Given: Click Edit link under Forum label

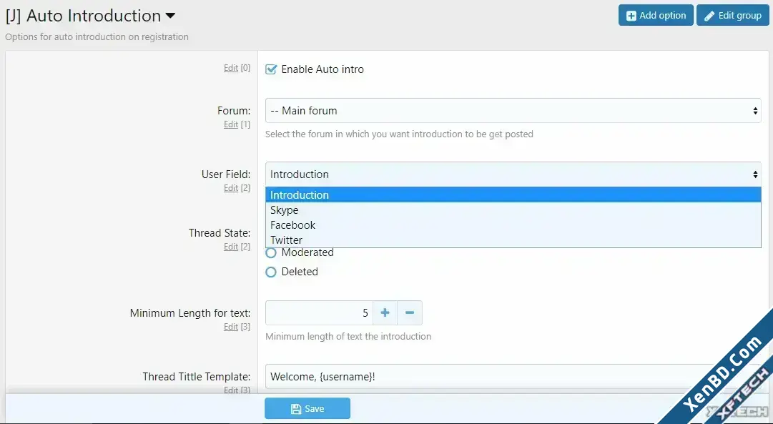Looking at the screenshot, I should click(x=231, y=124).
